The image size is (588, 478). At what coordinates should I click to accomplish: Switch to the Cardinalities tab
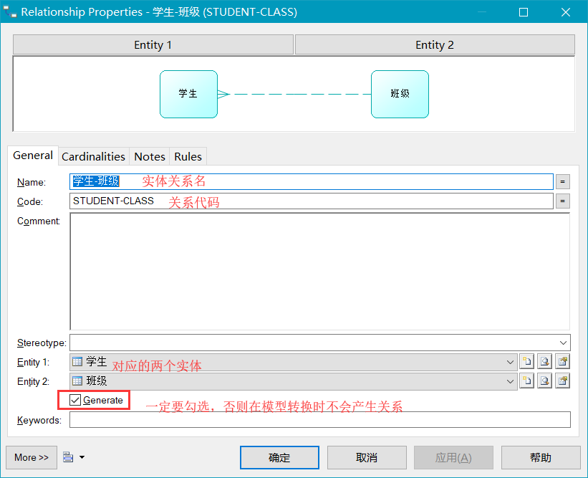pyautogui.click(x=93, y=156)
